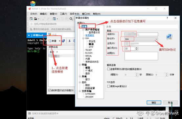Image resolution: width=182 pixels, height=119 pixels.
Task: Select 窗口 under 外观
Action: coord(88,79)
